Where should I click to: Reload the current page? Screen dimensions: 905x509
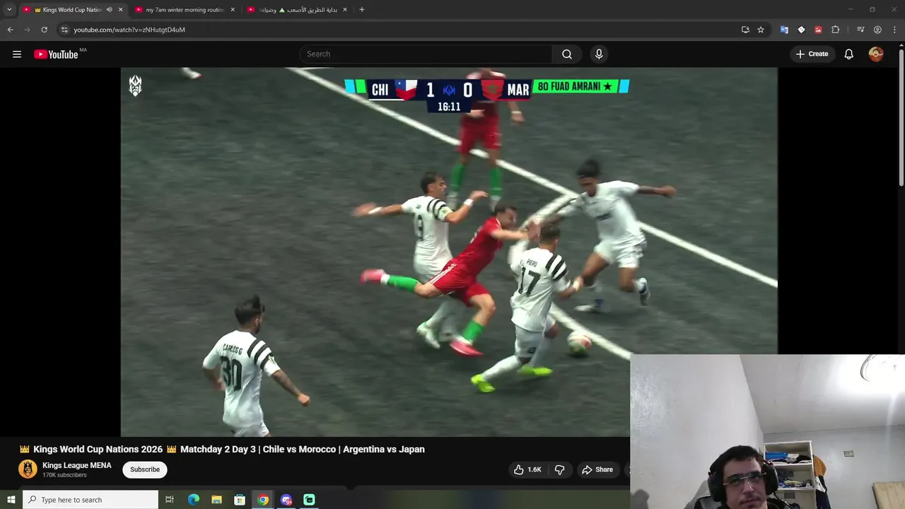coord(44,30)
